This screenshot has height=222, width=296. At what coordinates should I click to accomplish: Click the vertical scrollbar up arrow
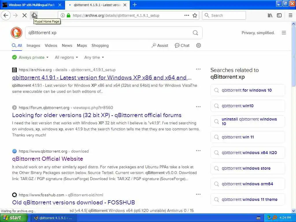[x=294, y=24]
